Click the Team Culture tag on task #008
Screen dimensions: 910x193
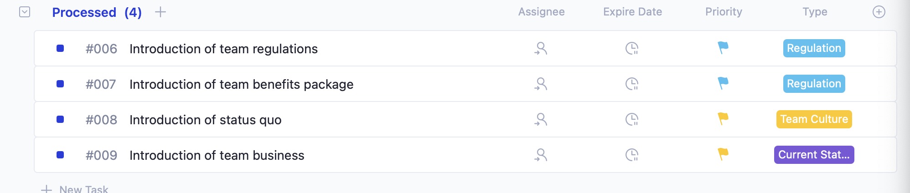click(x=814, y=119)
